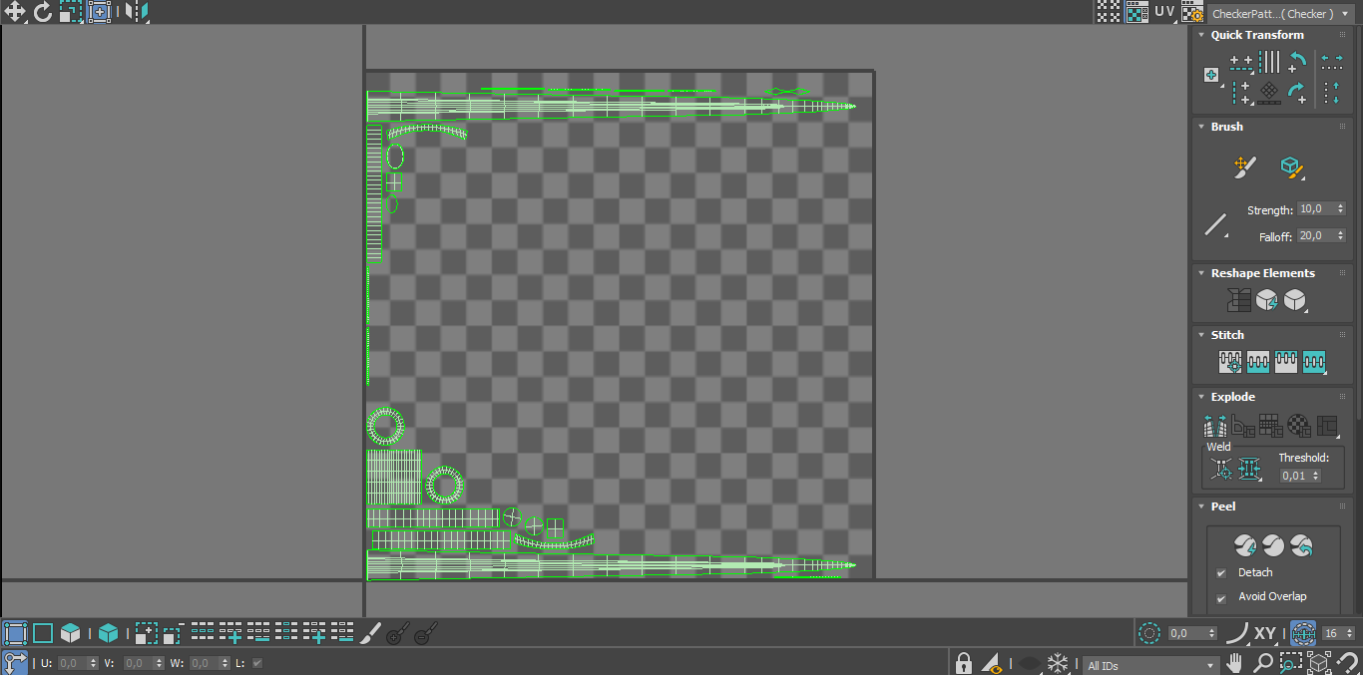Click inside the U coordinate field
The width and height of the screenshot is (1363, 675).
point(70,663)
